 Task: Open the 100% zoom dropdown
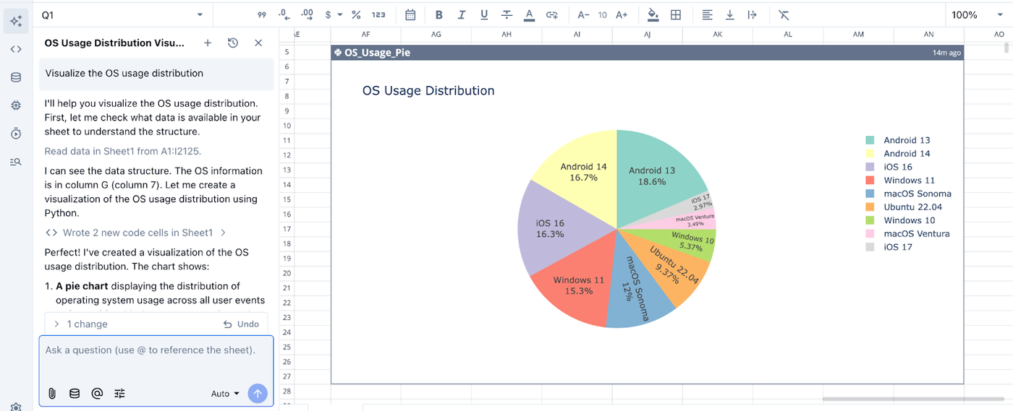tap(976, 14)
